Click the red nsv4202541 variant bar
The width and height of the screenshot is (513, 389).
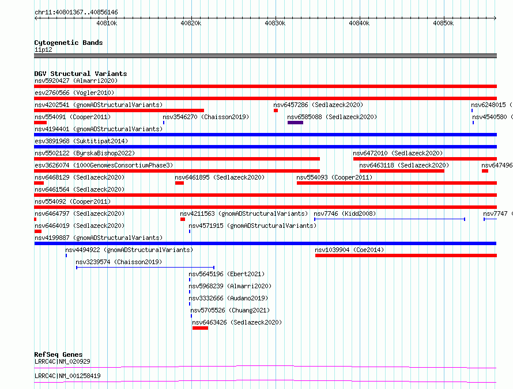point(119,110)
